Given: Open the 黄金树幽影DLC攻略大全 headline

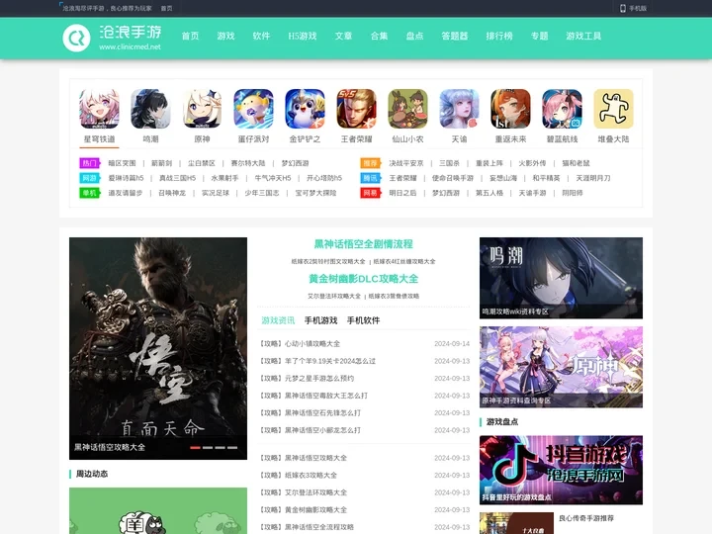Looking at the screenshot, I should point(363,278).
